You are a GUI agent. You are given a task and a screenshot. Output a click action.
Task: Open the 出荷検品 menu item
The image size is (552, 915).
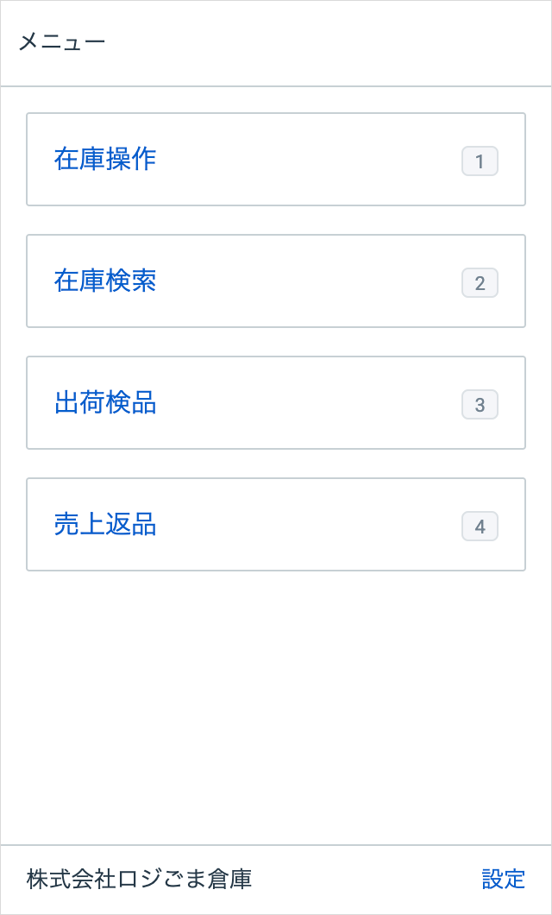[x=276, y=403]
